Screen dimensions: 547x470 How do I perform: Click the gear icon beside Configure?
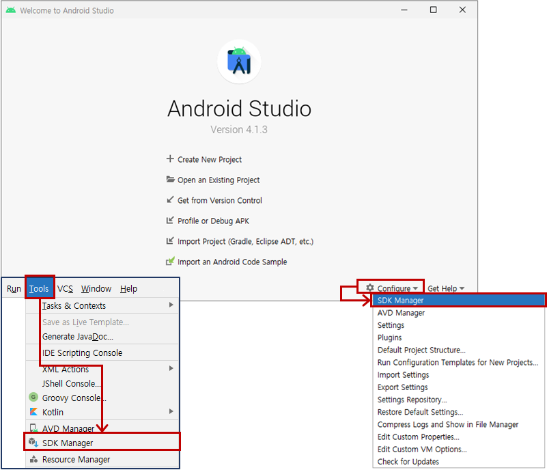369,288
